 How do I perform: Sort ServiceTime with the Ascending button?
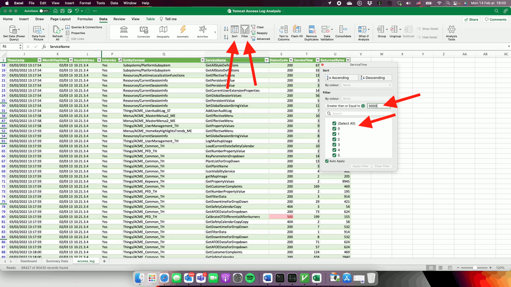point(340,78)
